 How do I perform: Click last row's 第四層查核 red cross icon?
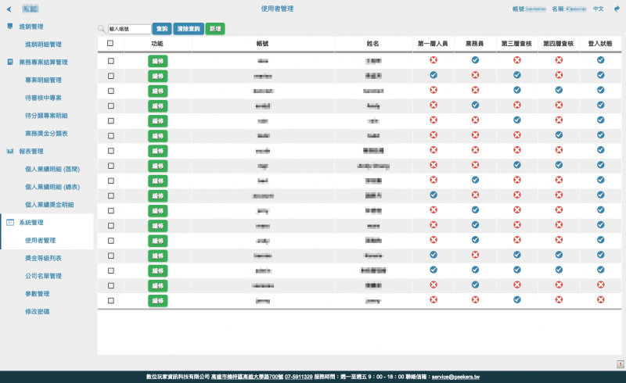click(559, 299)
